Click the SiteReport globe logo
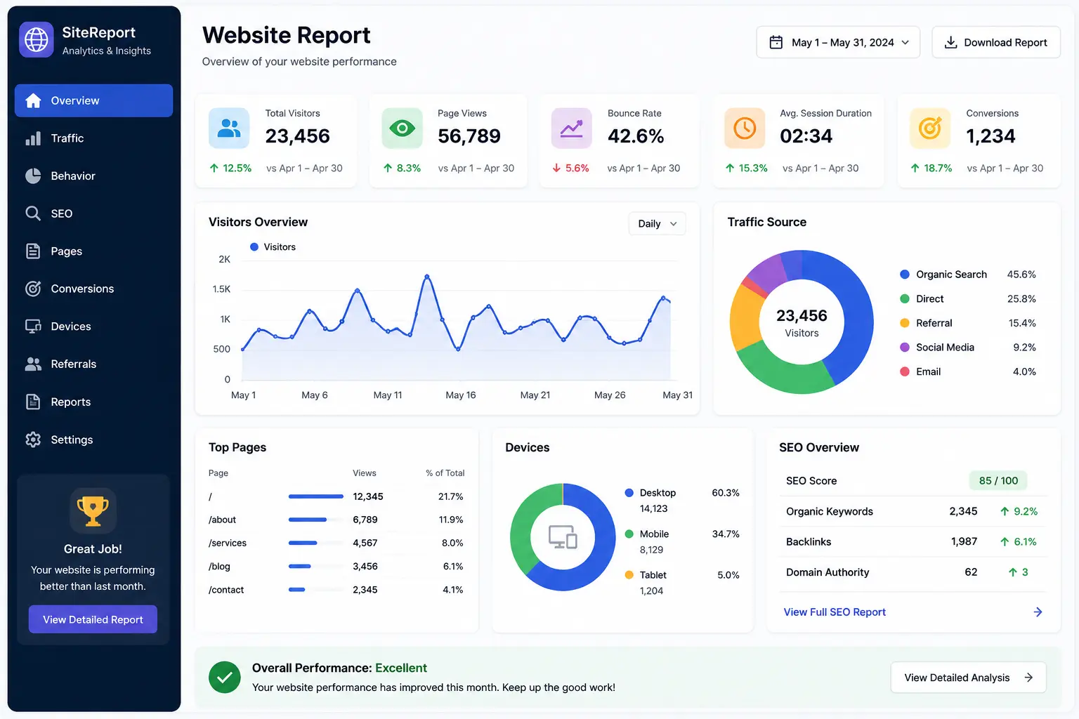The height and width of the screenshot is (719, 1079). click(37, 40)
